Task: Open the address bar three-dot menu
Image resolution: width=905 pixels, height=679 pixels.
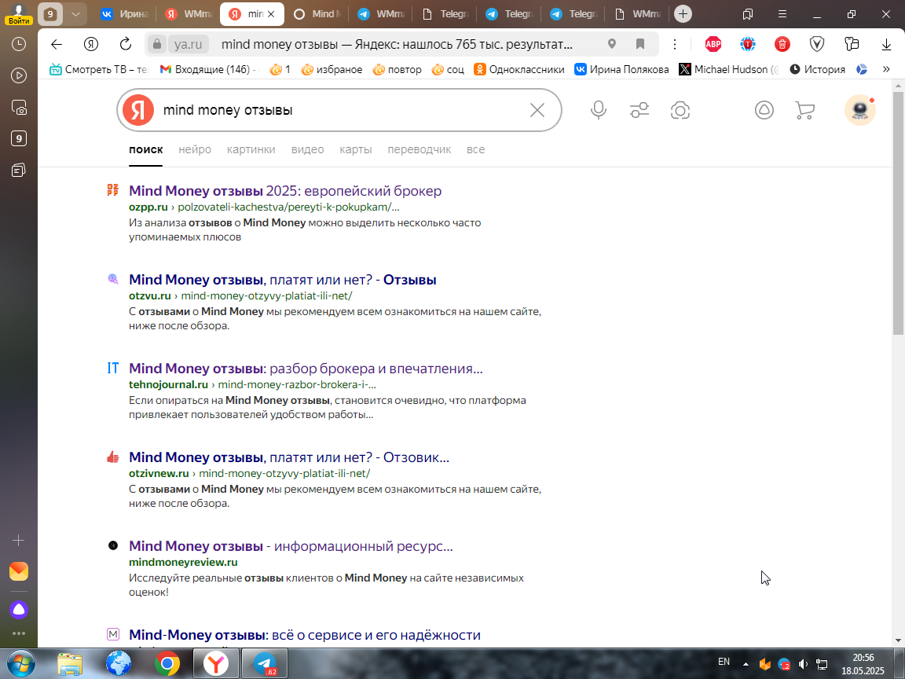Action: click(x=675, y=44)
